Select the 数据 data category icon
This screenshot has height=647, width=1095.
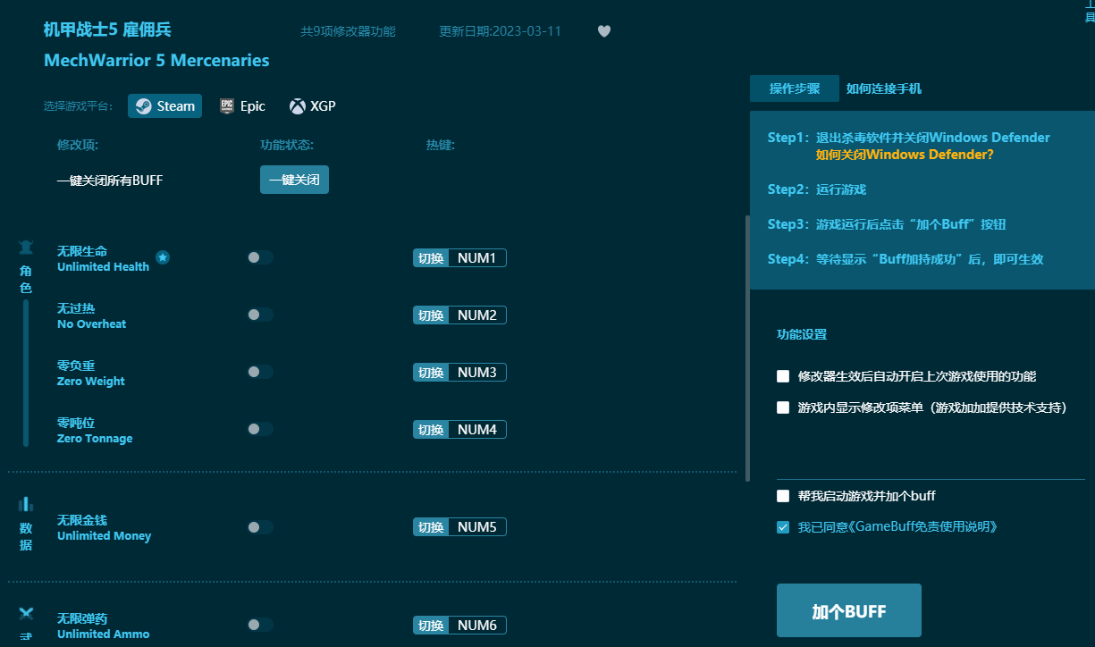click(26, 505)
